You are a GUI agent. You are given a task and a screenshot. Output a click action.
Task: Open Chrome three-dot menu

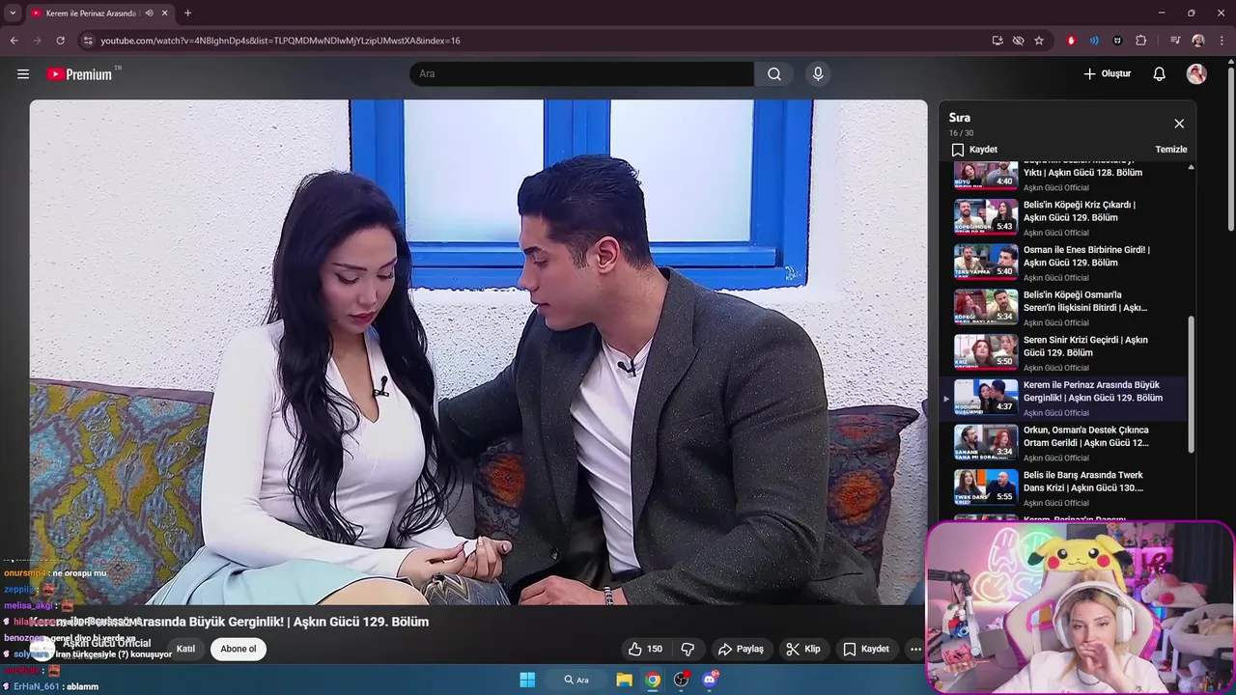coord(1222,41)
